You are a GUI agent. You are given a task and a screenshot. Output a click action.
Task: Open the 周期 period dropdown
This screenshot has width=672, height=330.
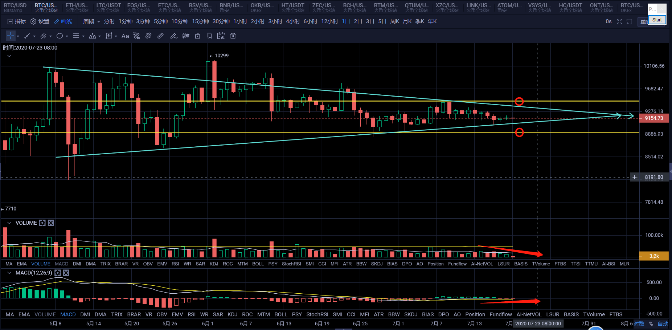[91, 21]
